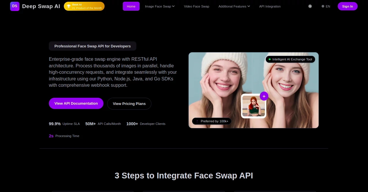This screenshot has height=192, width=368.
Task: Toggle dark mode with the sun icon
Action: pos(310,6)
